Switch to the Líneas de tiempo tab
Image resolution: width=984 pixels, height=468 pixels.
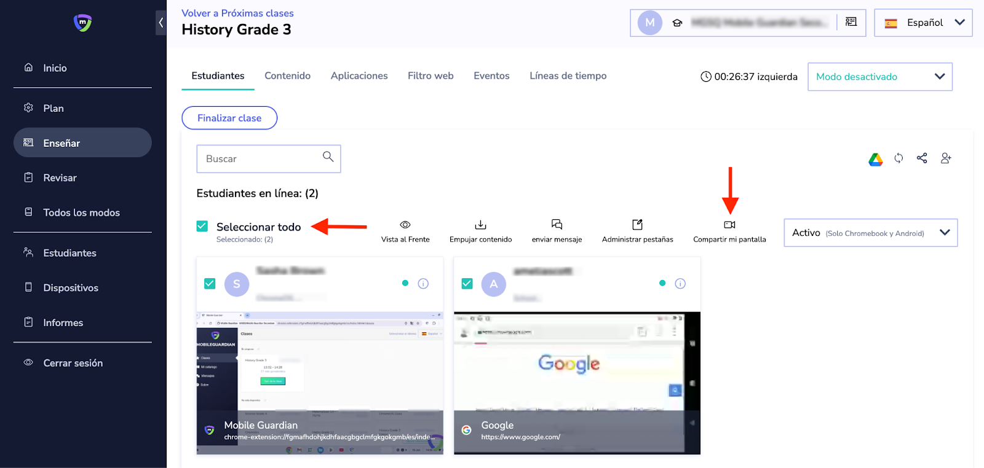(x=568, y=76)
